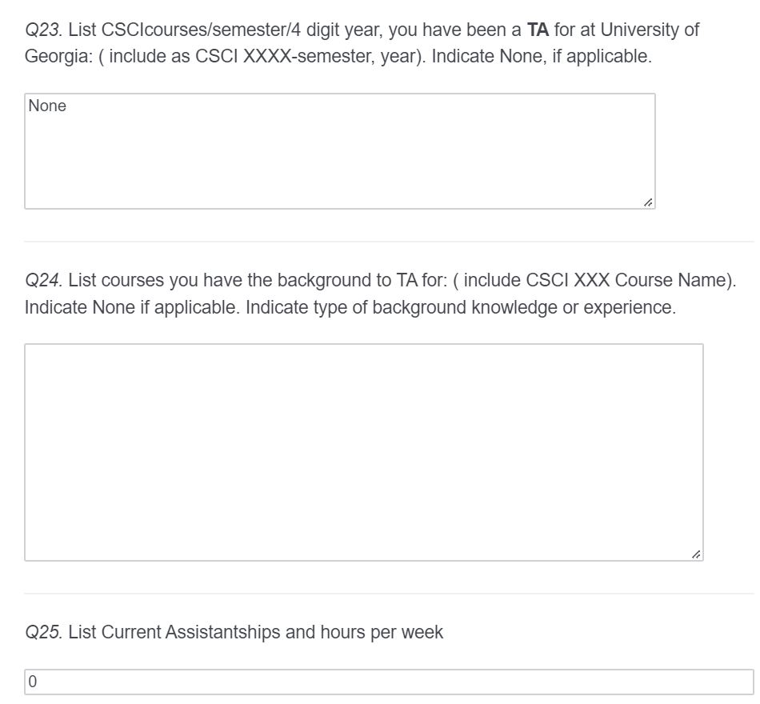Focus the Q23 TA courses text area
Image resolution: width=760 pixels, height=704 pixels.
pos(340,151)
